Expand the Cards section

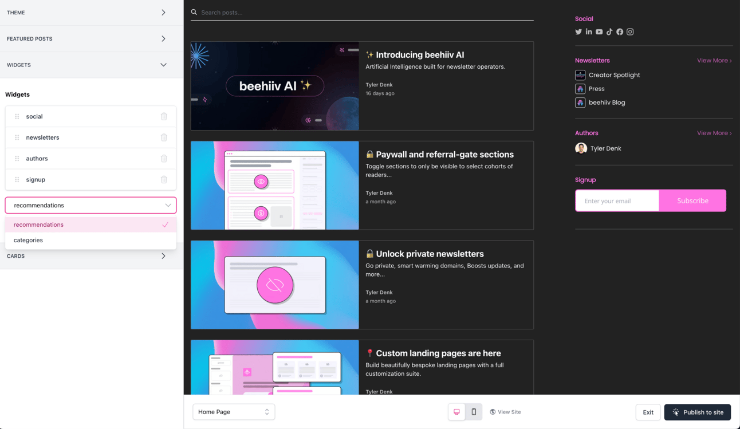point(92,256)
